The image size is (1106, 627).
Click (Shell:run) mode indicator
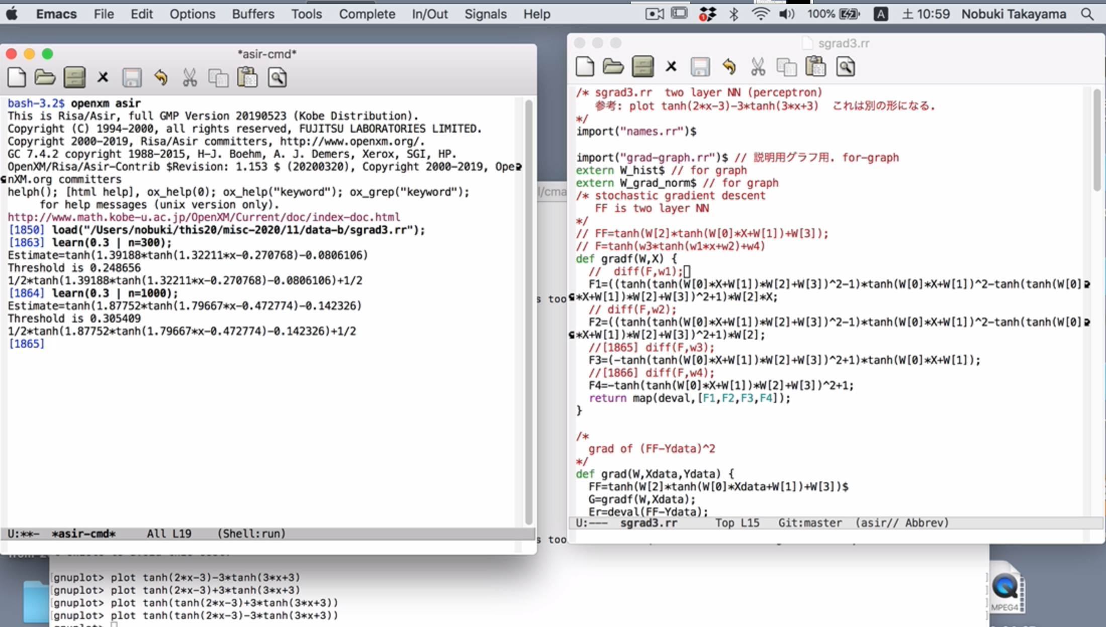[x=251, y=534]
